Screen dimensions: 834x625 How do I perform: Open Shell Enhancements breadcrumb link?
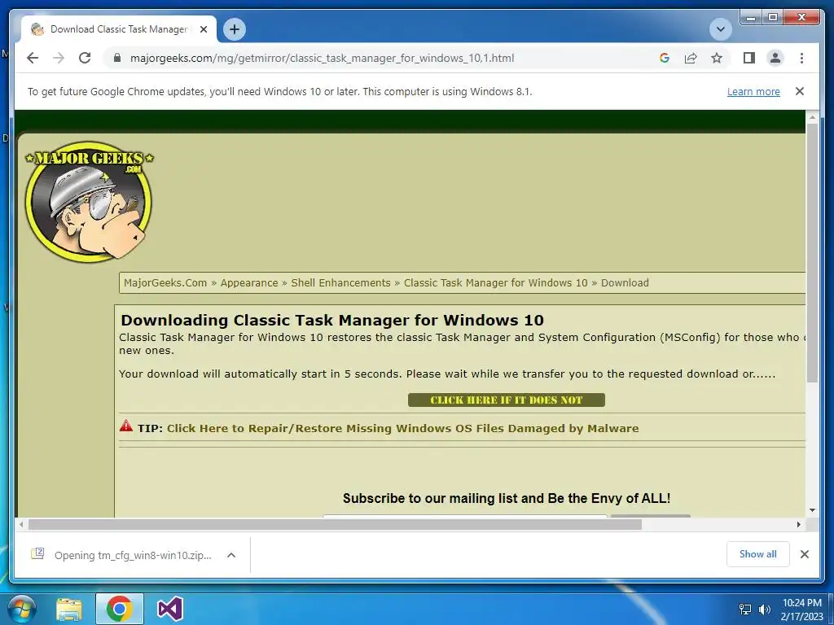[x=340, y=282]
